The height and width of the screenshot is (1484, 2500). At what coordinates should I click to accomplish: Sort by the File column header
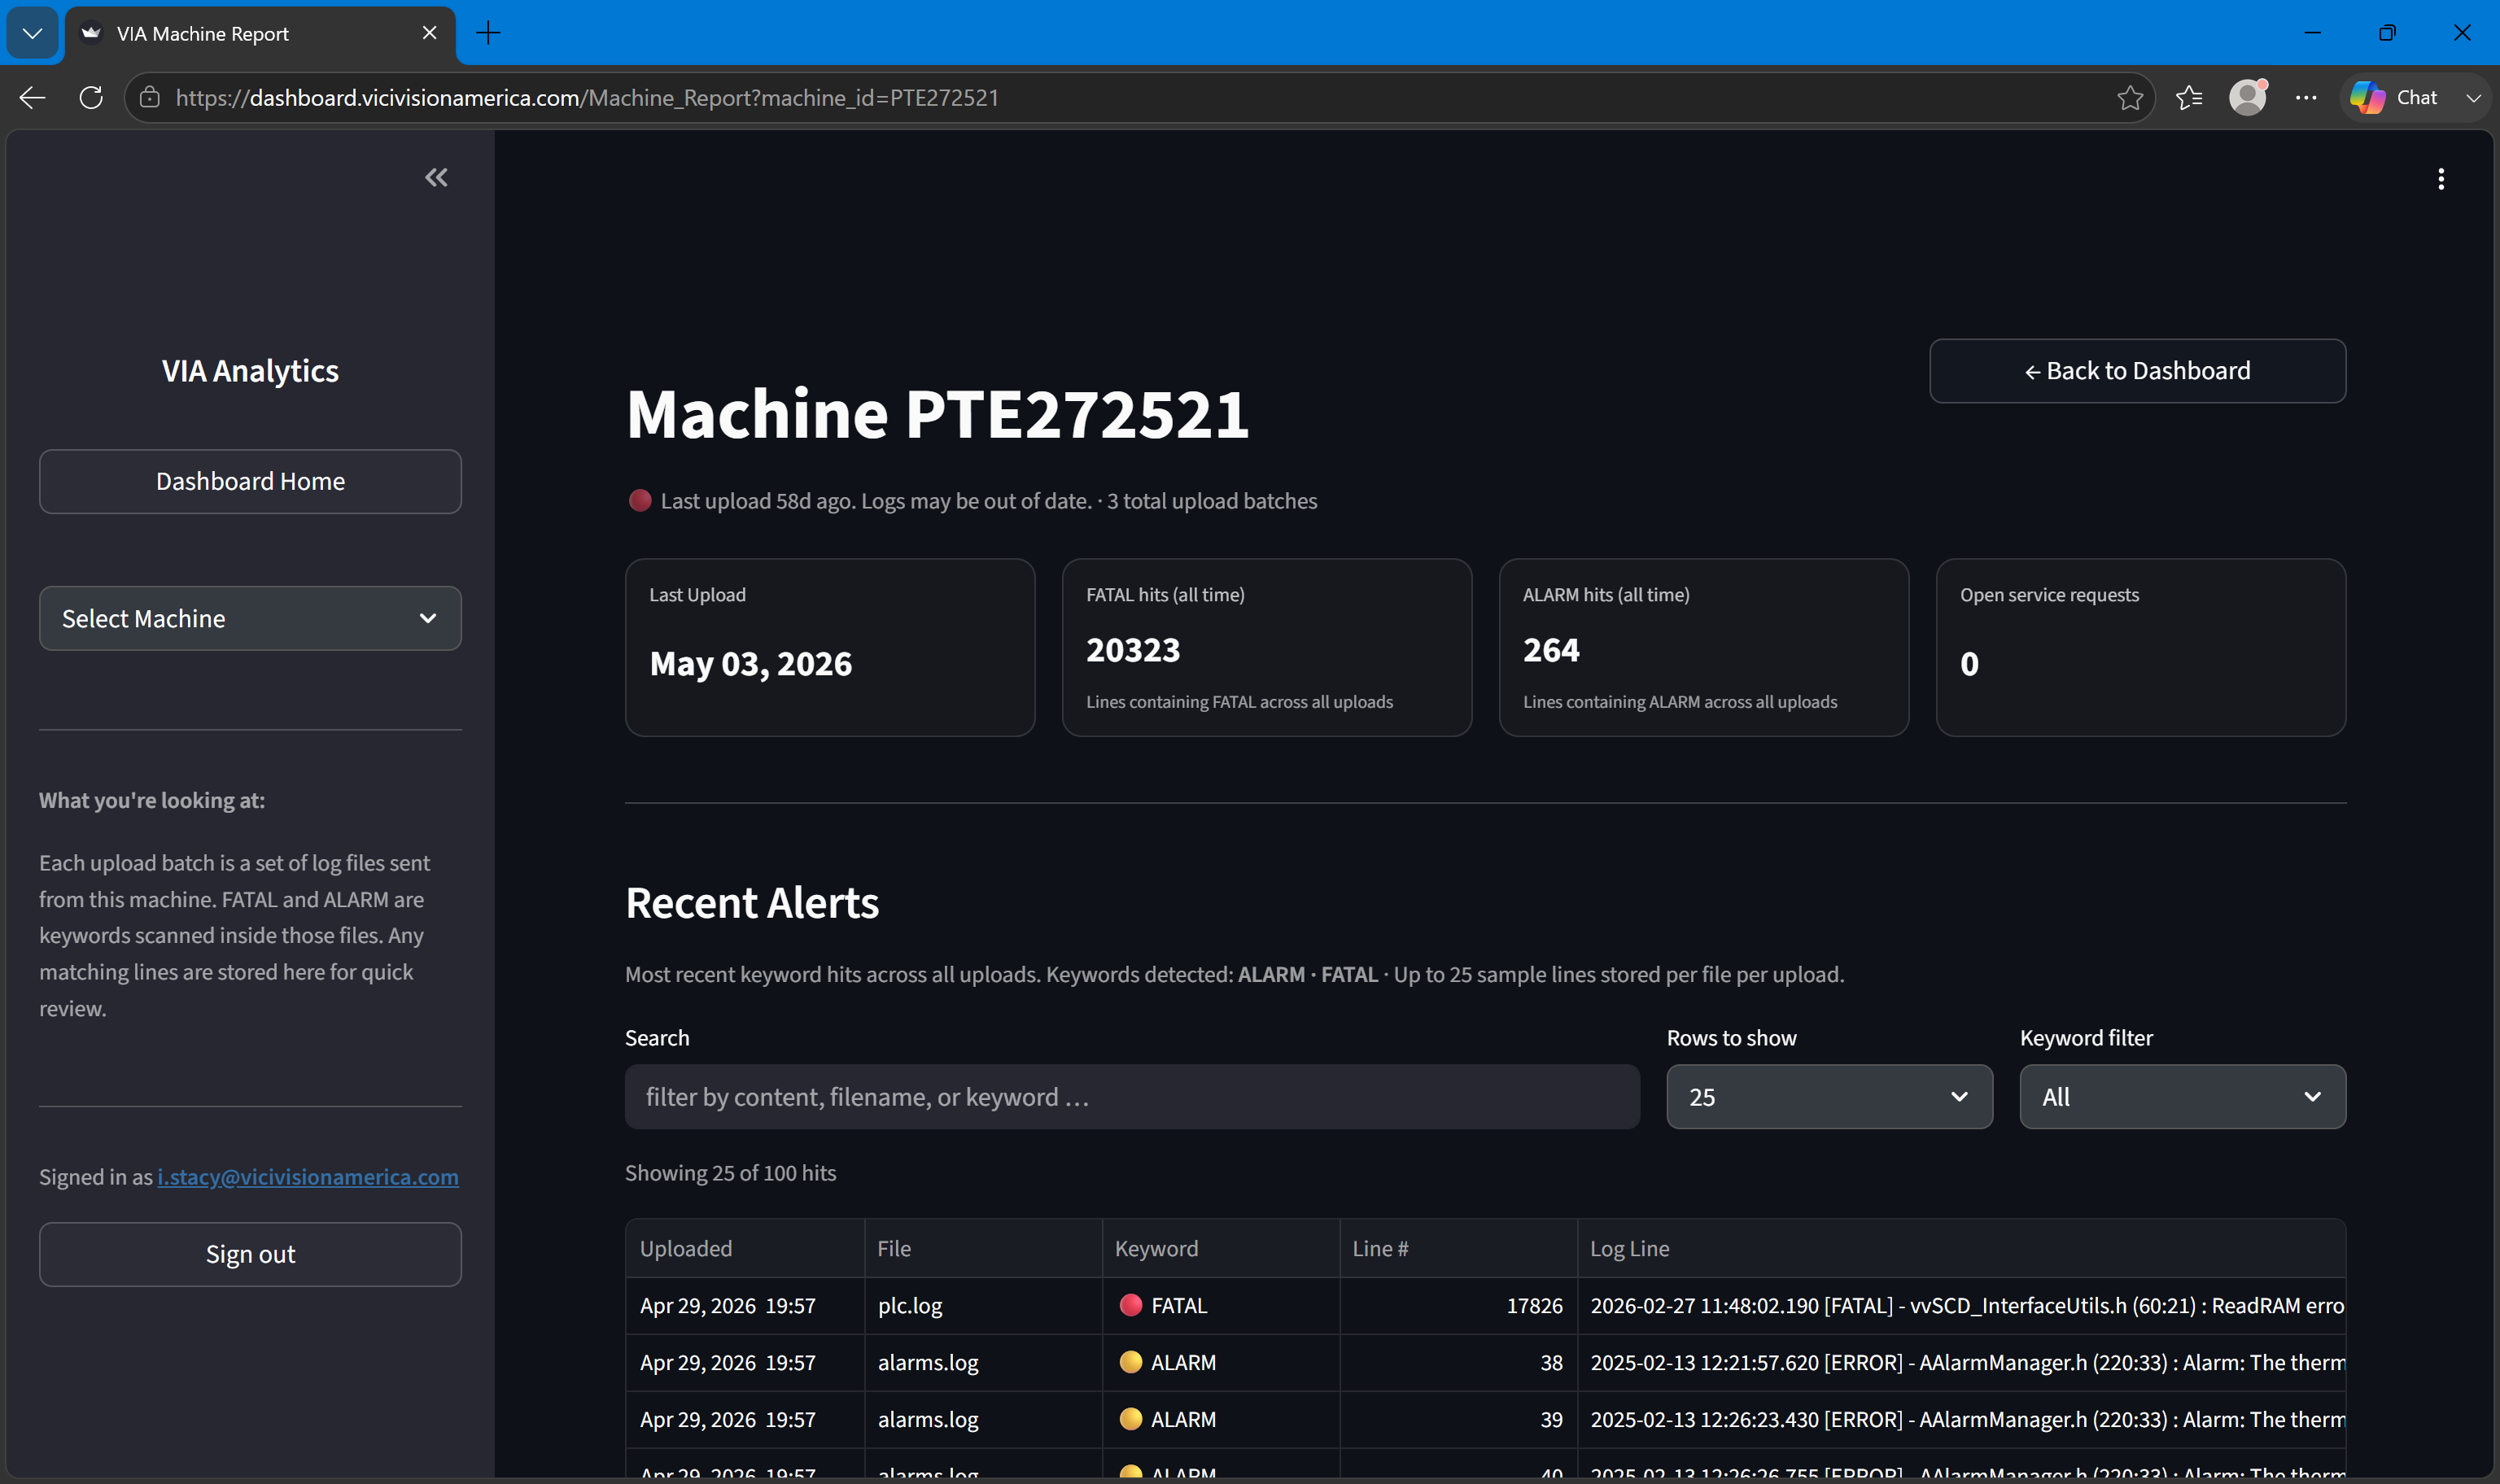[982, 1248]
